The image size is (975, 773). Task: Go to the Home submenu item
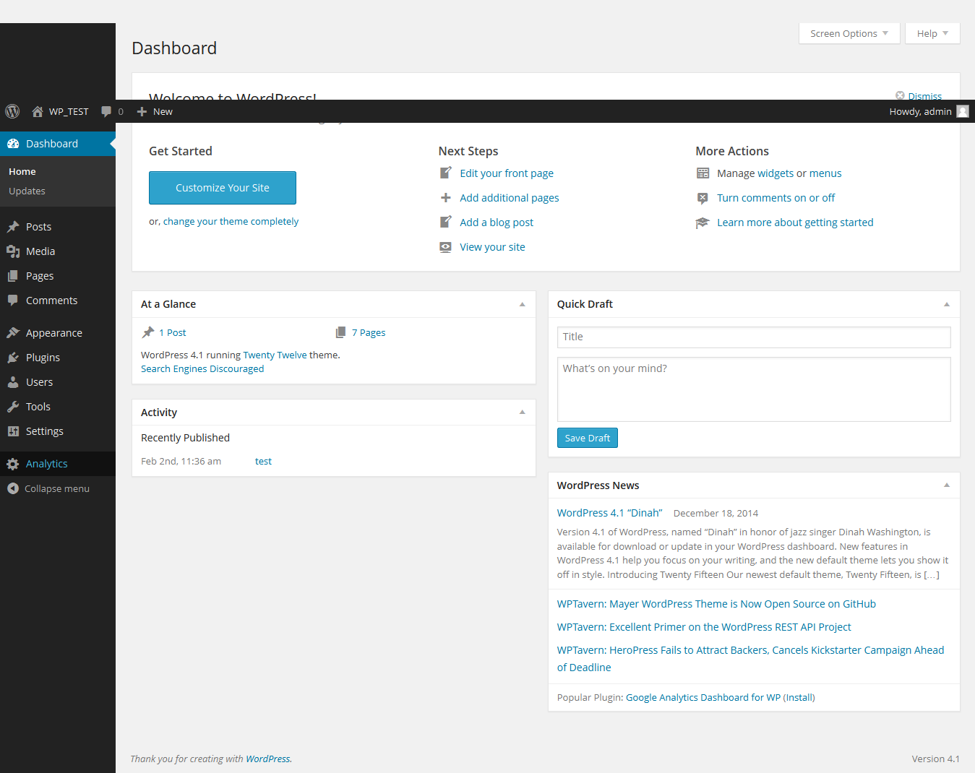coord(22,171)
